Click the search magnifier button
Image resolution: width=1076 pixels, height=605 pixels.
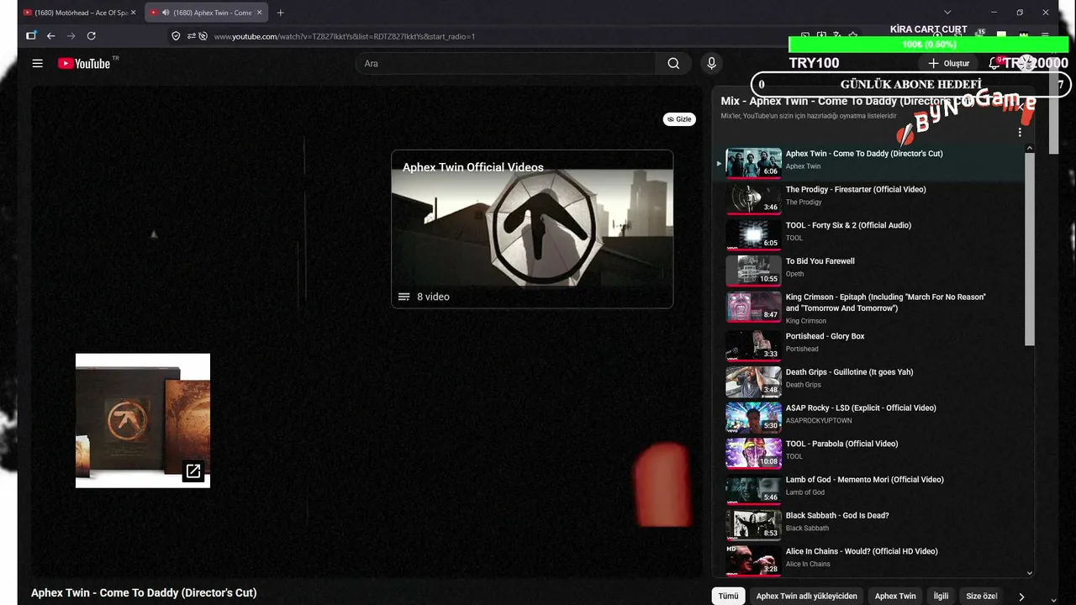[x=673, y=63]
